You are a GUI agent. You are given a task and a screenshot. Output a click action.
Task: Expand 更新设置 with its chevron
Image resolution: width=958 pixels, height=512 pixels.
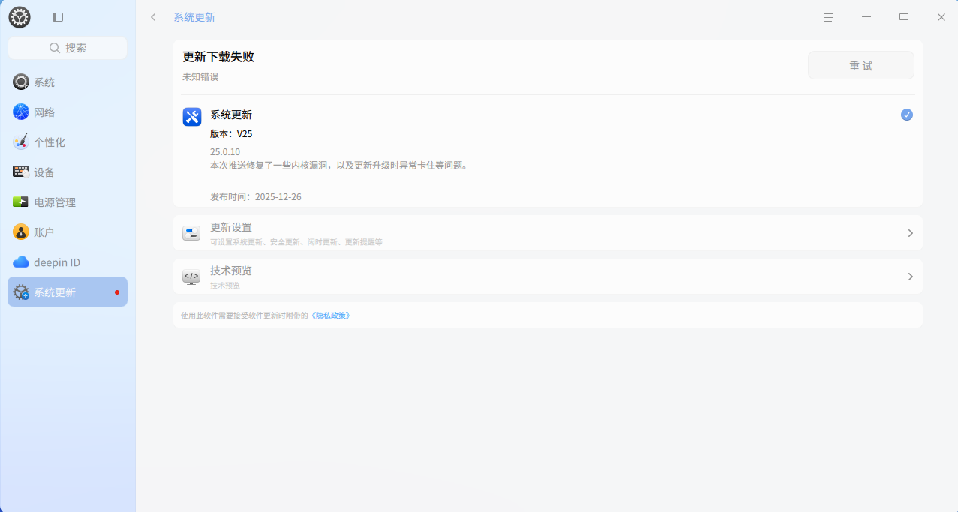pyautogui.click(x=911, y=233)
